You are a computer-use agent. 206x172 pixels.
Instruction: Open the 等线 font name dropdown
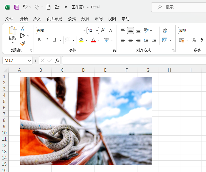coord(84,30)
